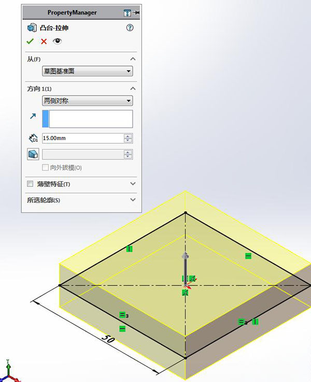
Task: Click the equal relation icon labeled 3 on lower-left edge
Action: coord(122,315)
